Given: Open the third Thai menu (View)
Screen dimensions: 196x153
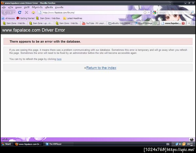Looking at the screenshot, I should pyautogui.click(x=19, y=8).
